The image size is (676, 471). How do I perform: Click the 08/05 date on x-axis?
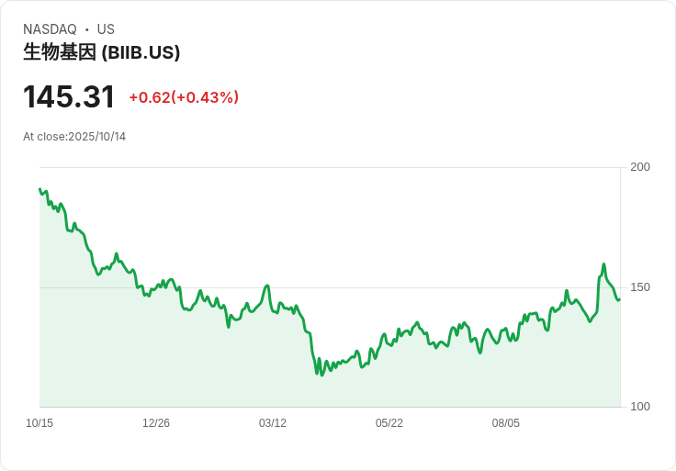(x=506, y=423)
